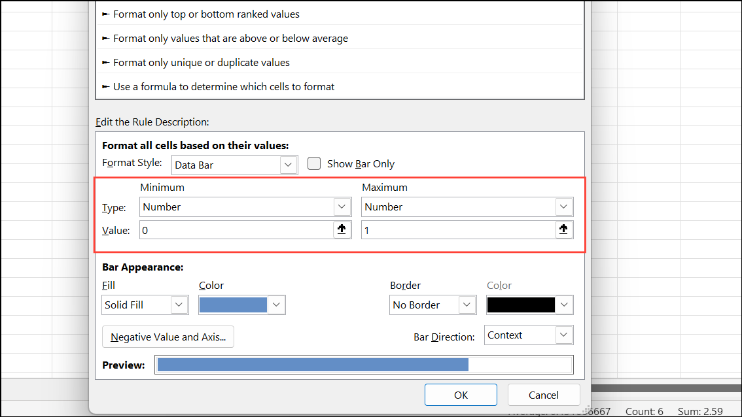This screenshot has height=417, width=742.
Task: Click the arrow icon beside the formula rule
Action: (107, 86)
